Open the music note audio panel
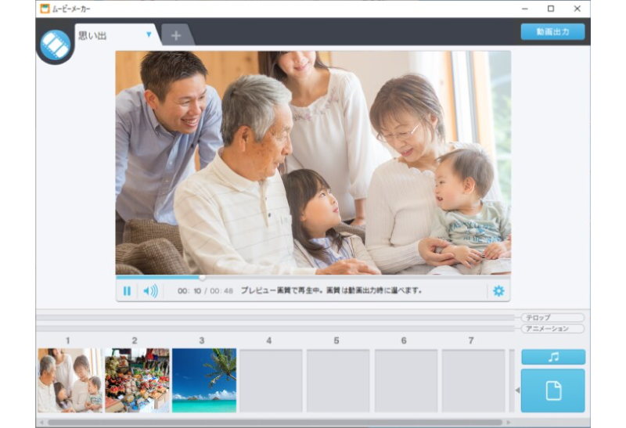This screenshot has height=428, width=626. pyautogui.click(x=553, y=357)
